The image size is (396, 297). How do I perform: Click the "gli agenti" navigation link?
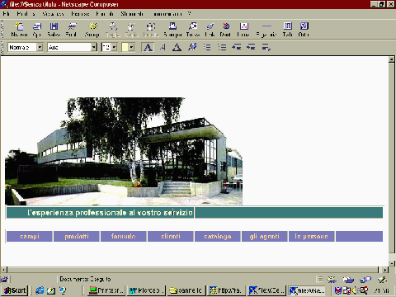[x=264, y=237]
